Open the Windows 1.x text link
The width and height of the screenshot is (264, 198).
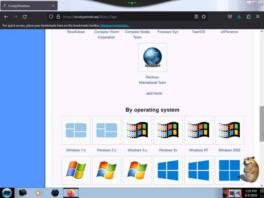(76, 150)
